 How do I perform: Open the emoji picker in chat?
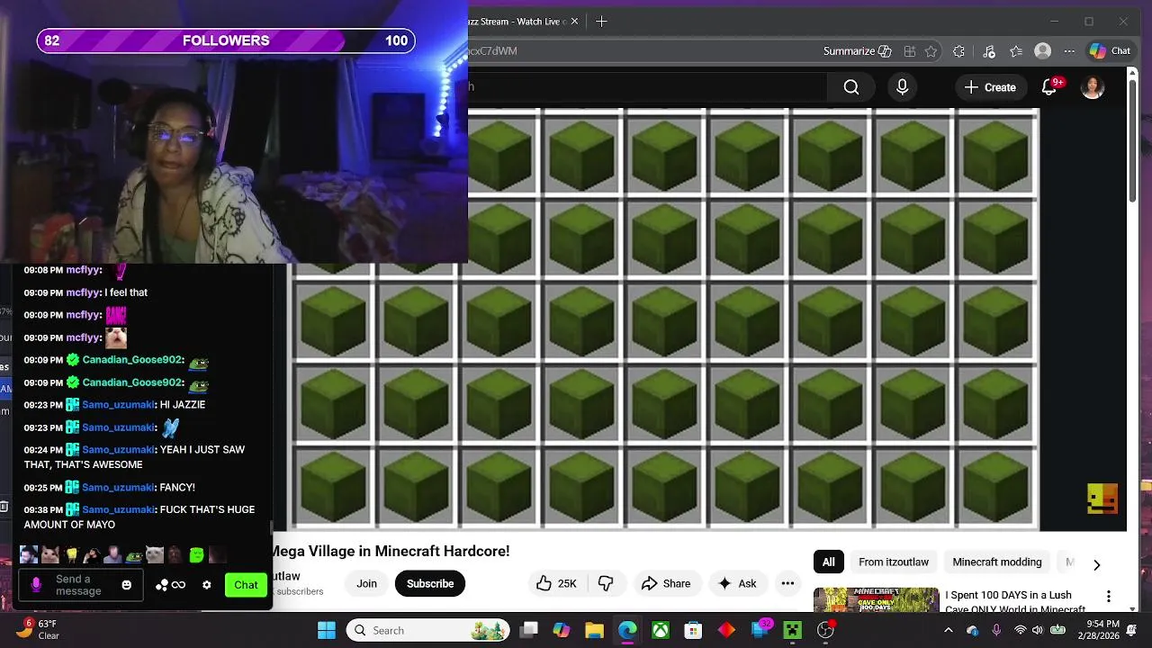coord(126,585)
